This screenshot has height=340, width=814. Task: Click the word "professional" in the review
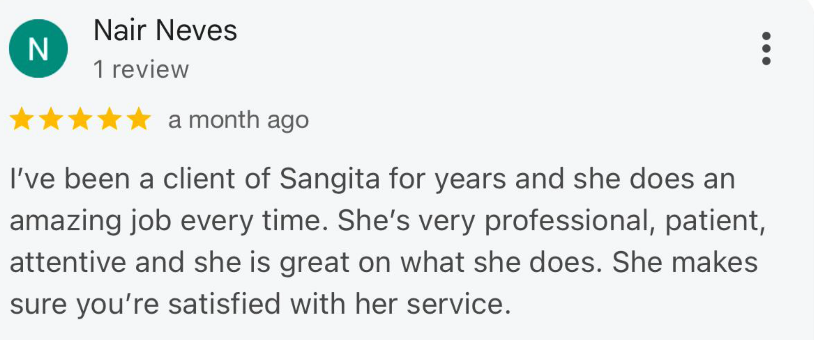click(567, 221)
